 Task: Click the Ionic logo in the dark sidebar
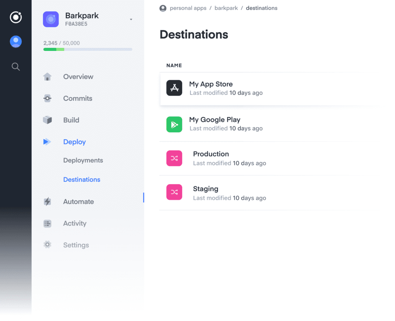pos(15,17)
